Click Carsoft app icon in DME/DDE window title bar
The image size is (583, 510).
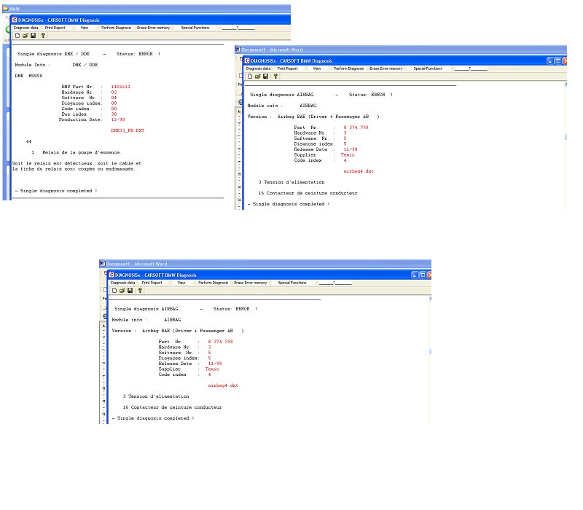[15, 20]
